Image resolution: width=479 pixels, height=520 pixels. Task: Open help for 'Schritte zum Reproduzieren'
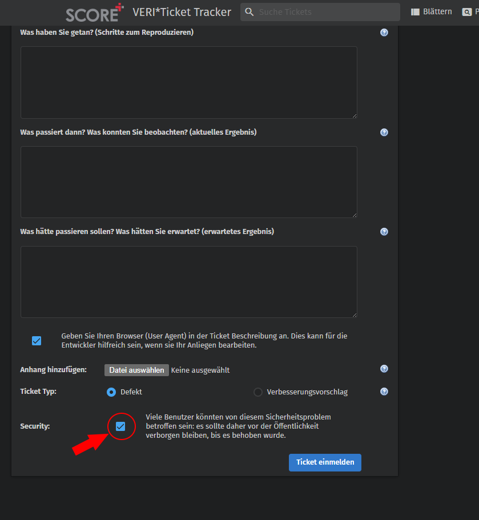(x=384, y=33)
